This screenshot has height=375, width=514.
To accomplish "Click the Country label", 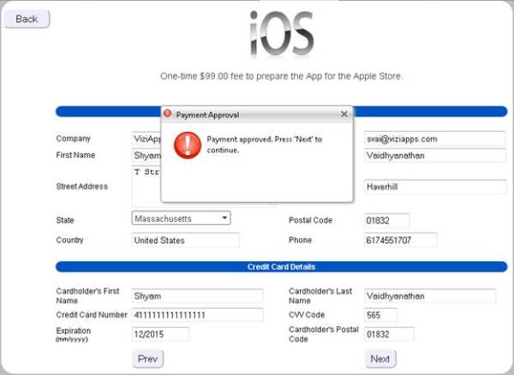I will (x=69, y=240).
